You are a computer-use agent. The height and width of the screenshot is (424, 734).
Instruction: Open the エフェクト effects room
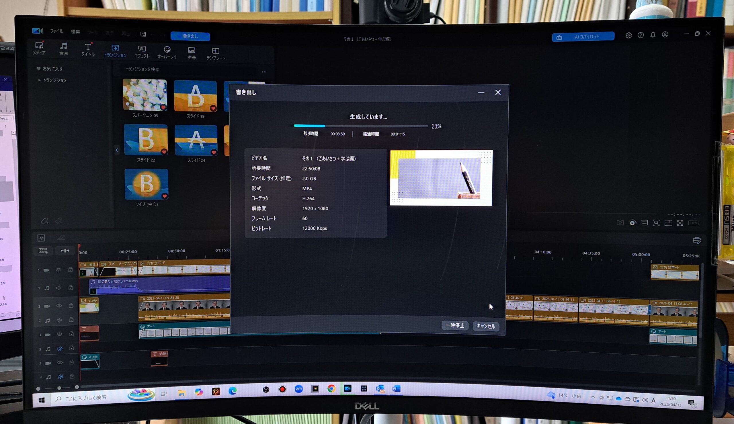click(142, 52)
